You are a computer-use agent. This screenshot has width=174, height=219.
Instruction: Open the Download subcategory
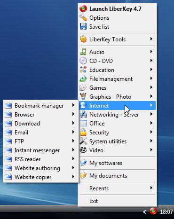[x=41, y=124]
